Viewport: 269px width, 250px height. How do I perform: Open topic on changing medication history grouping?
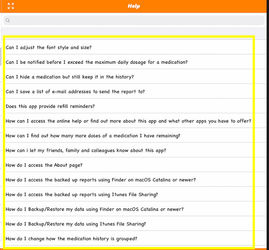pyautogui.click(x=71, y=238)
